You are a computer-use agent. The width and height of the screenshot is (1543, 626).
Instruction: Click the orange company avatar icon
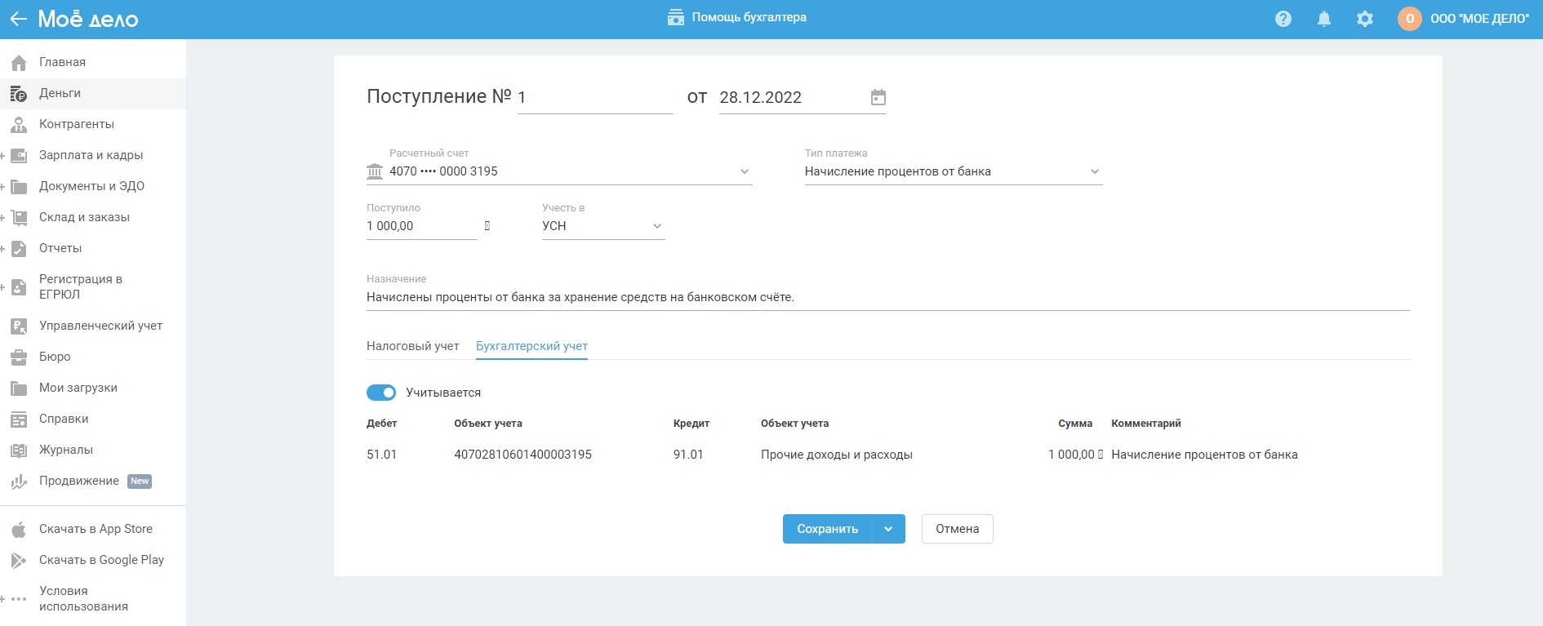(1409, 19)
